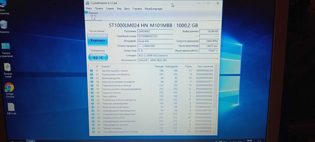Click the Порог column header

(188, 66)
